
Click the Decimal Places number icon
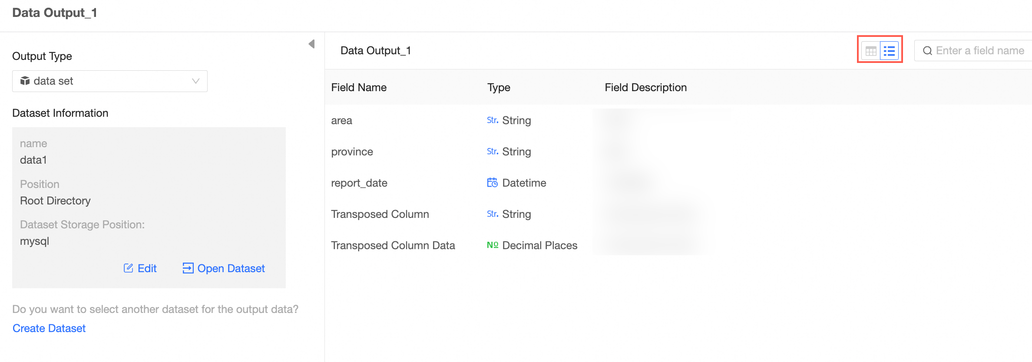pyautogui.click(x=492, y=245)
